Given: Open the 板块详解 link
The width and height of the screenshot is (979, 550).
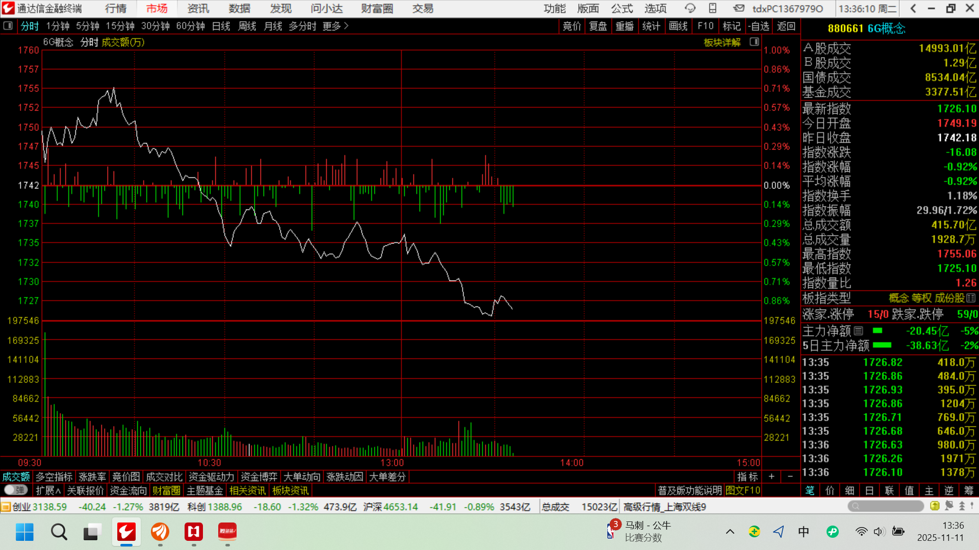Looking at the screenshot, I should tap(722, 42).
